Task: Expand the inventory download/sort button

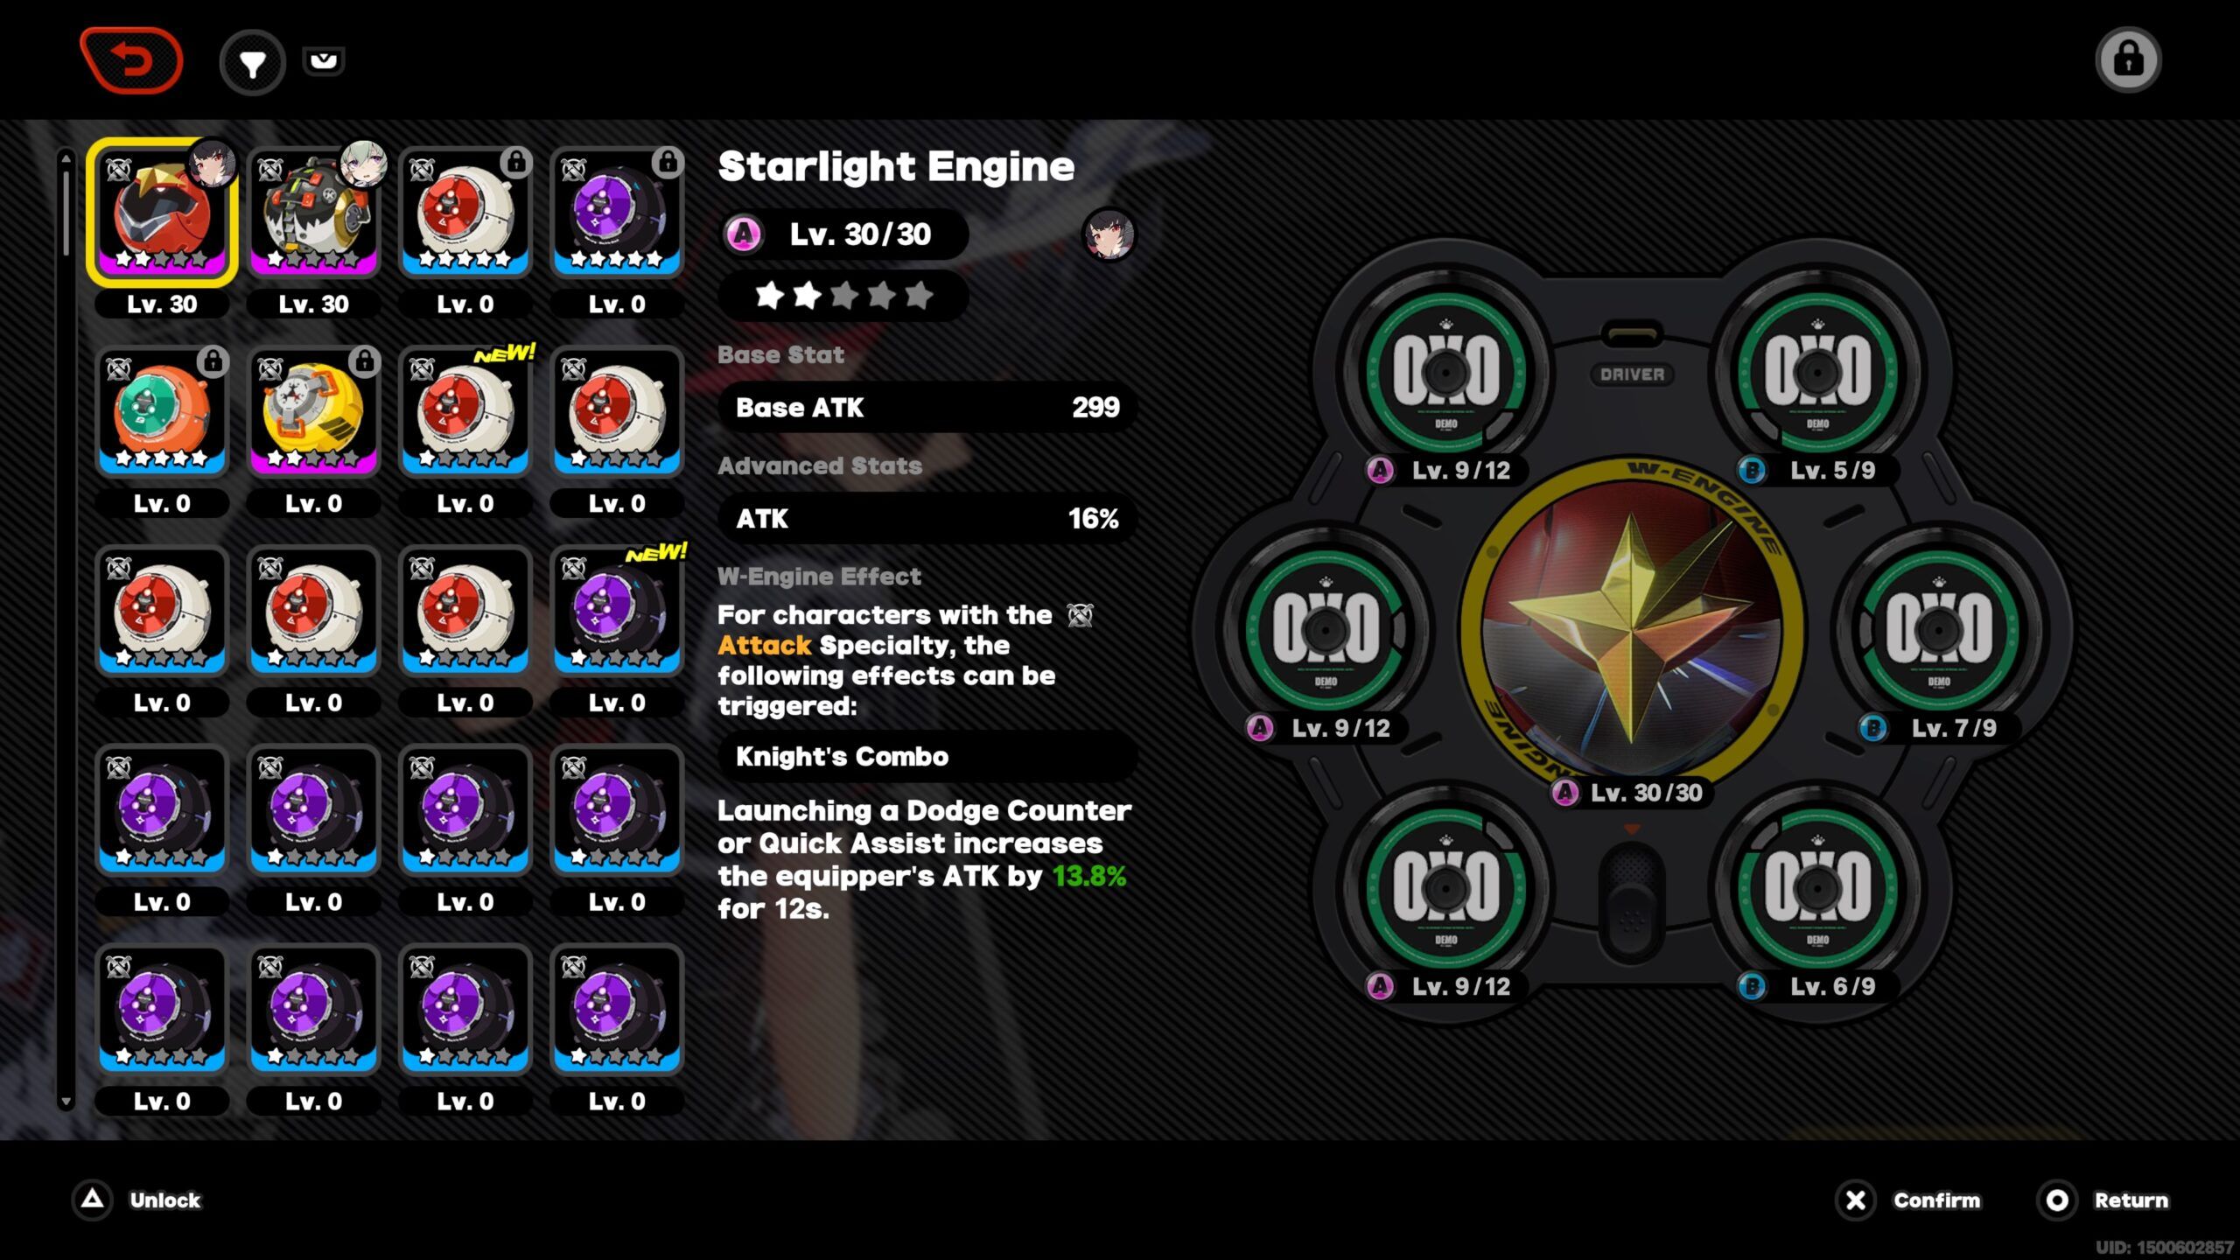Action: [x=321, y=60]
